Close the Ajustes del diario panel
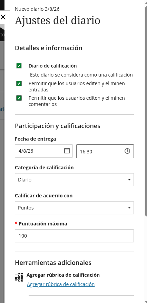 pyautogui.click(x=3, y=17)
